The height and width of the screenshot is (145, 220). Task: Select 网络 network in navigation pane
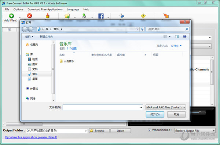tap(30, 99)
